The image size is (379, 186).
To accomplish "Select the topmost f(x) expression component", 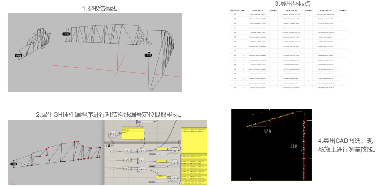I will [x=175, y=150].
